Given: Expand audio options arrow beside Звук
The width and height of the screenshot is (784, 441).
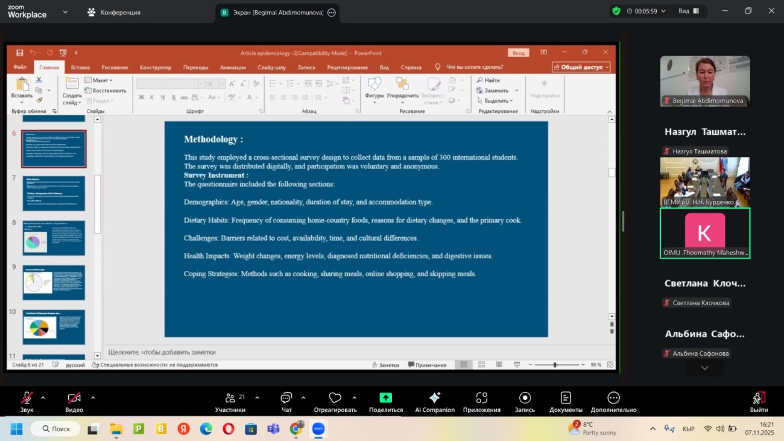Looking at the screenshot, I should [43, 398].
